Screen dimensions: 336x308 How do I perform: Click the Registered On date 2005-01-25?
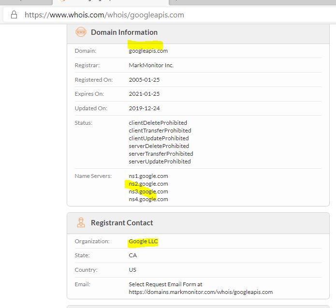point(144,80)
